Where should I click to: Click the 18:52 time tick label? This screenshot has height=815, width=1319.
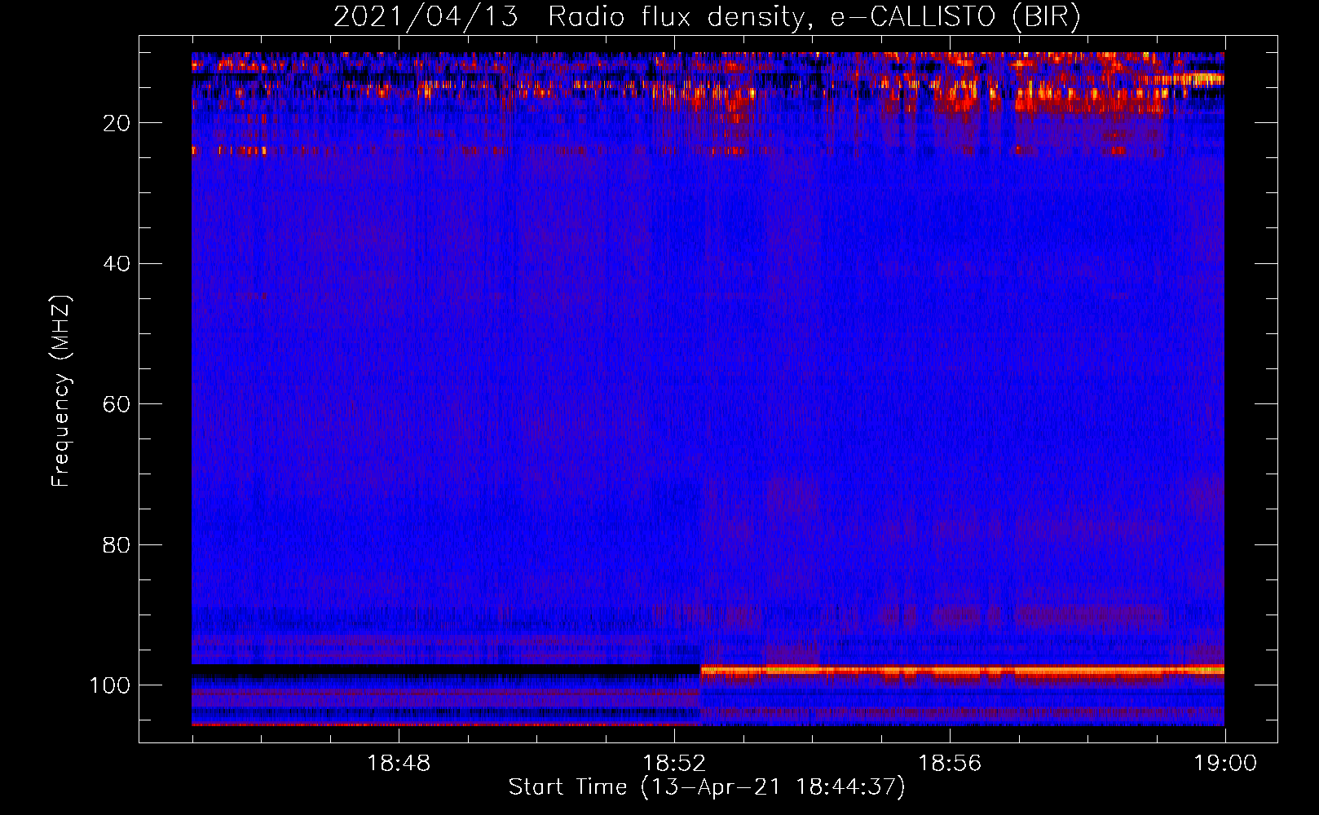tap(674, 764)
